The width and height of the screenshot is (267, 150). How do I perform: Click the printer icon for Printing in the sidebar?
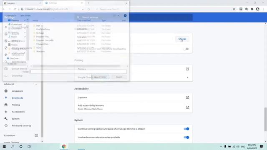point(6,105)
